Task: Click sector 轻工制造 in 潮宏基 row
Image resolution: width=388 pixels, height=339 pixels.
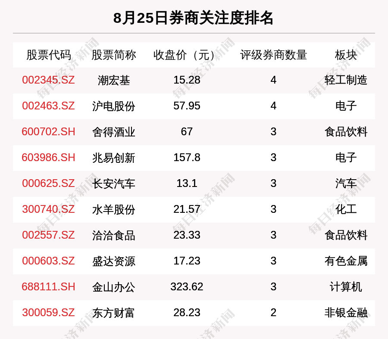Action: pos(346,80)
